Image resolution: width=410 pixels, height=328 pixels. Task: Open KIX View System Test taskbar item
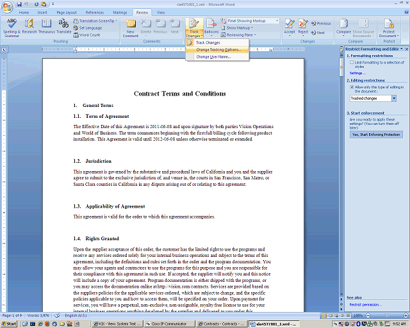[x=118, y=324]
